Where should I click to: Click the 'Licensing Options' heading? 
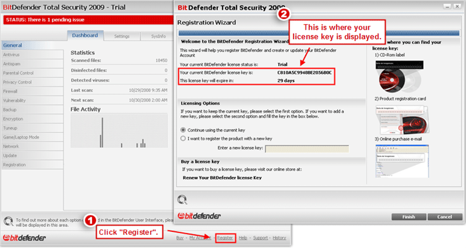(201, 103)
